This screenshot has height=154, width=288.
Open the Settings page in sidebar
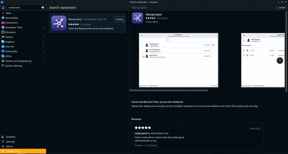click(x=10, y=141)
